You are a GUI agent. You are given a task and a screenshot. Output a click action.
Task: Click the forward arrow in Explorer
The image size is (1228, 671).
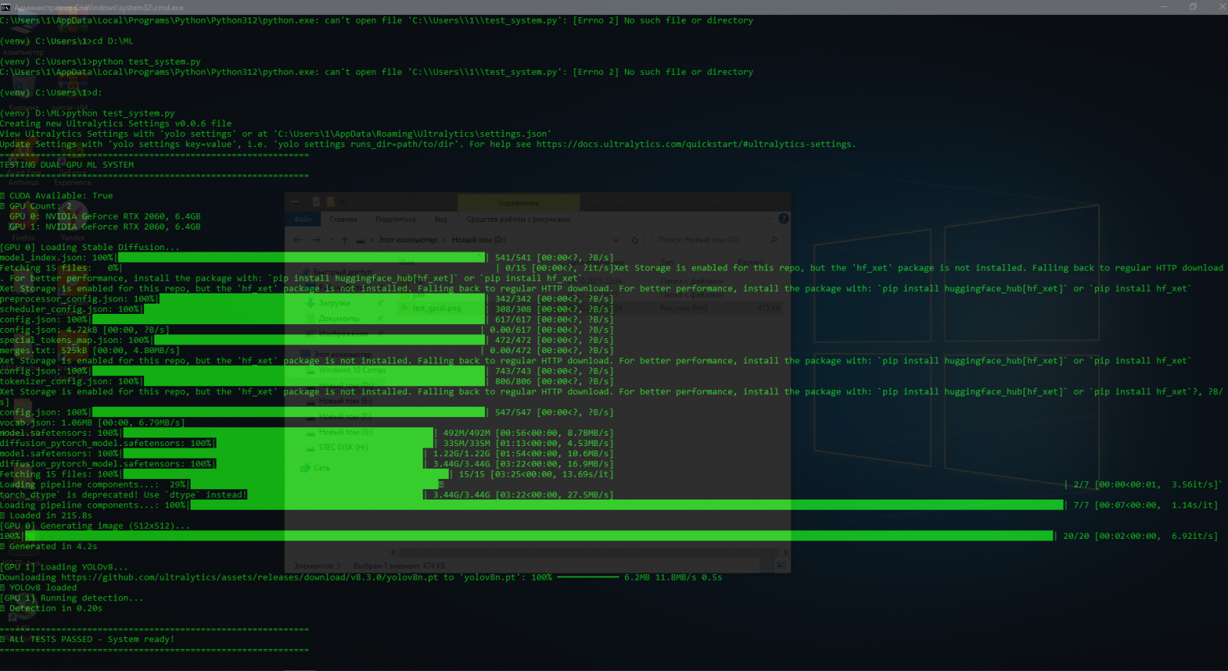tap(316, 240)
